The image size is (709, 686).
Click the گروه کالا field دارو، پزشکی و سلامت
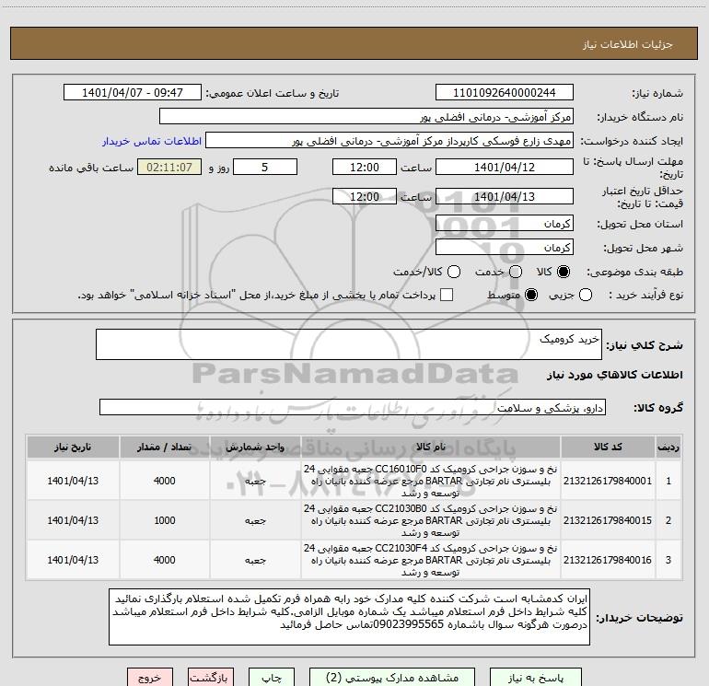(353, 407)
